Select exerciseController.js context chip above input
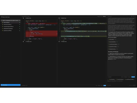Screen dimensions: 137x103 coord(120,79)
